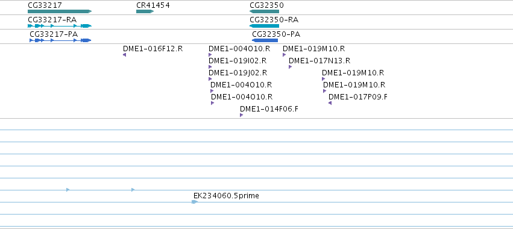
Task: Click the CG32350-RA transcript bar
Action: (x=264, y=26)
